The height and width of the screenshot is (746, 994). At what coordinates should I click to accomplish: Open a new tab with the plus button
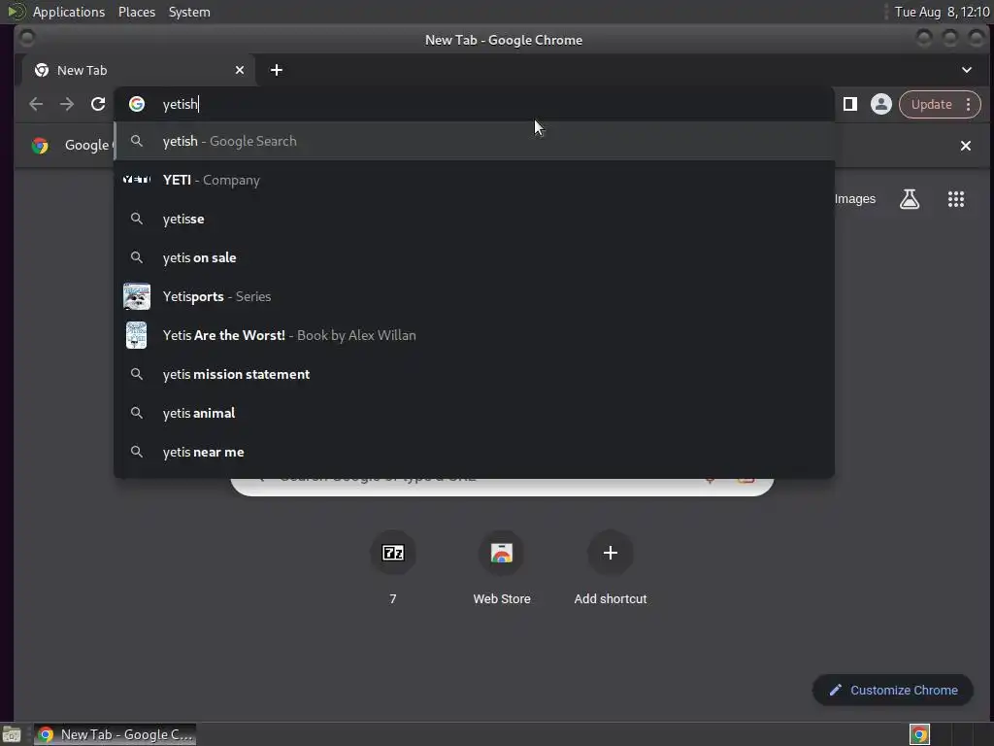[x=277, y=70]
